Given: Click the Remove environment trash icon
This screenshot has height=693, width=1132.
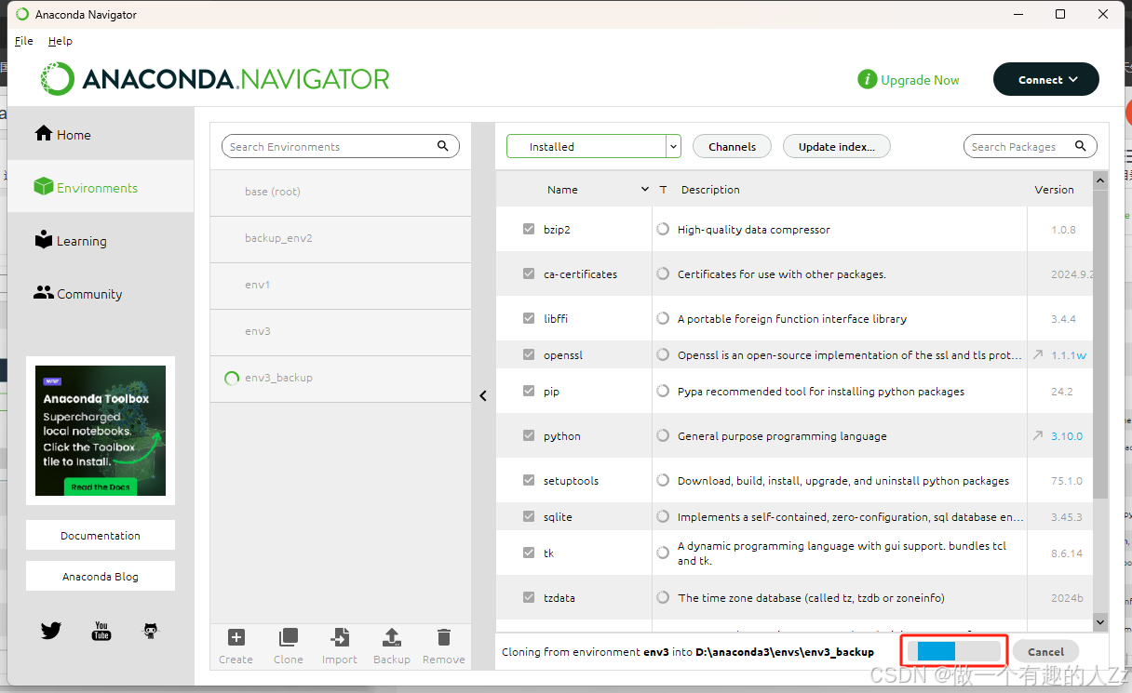Looking at the screenshot, I should 444,637.
